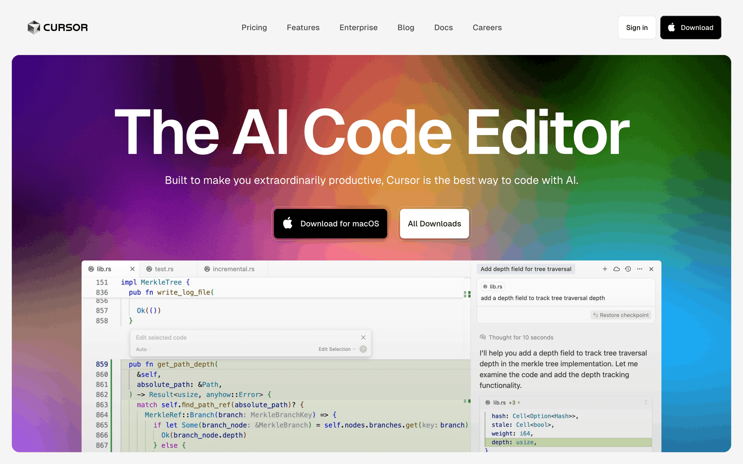743x464 pixels.
Task: Click line number 859 in gutter
Action: (102, 364)
